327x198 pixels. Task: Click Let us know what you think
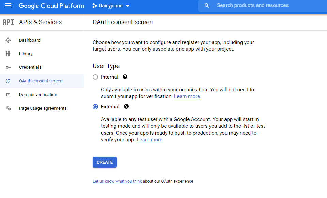click(118, 181)
